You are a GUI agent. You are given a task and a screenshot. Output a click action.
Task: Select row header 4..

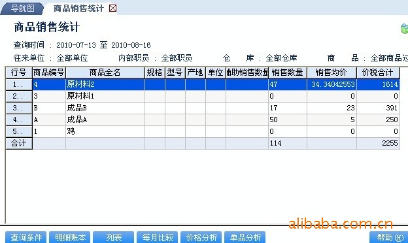point(19,120)
